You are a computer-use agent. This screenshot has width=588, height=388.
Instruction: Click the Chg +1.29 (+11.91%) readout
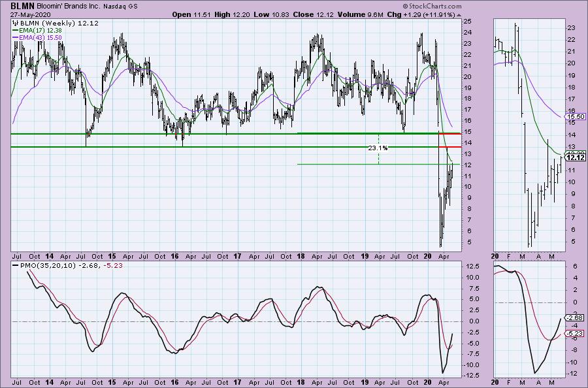click(x=421, y=15)
